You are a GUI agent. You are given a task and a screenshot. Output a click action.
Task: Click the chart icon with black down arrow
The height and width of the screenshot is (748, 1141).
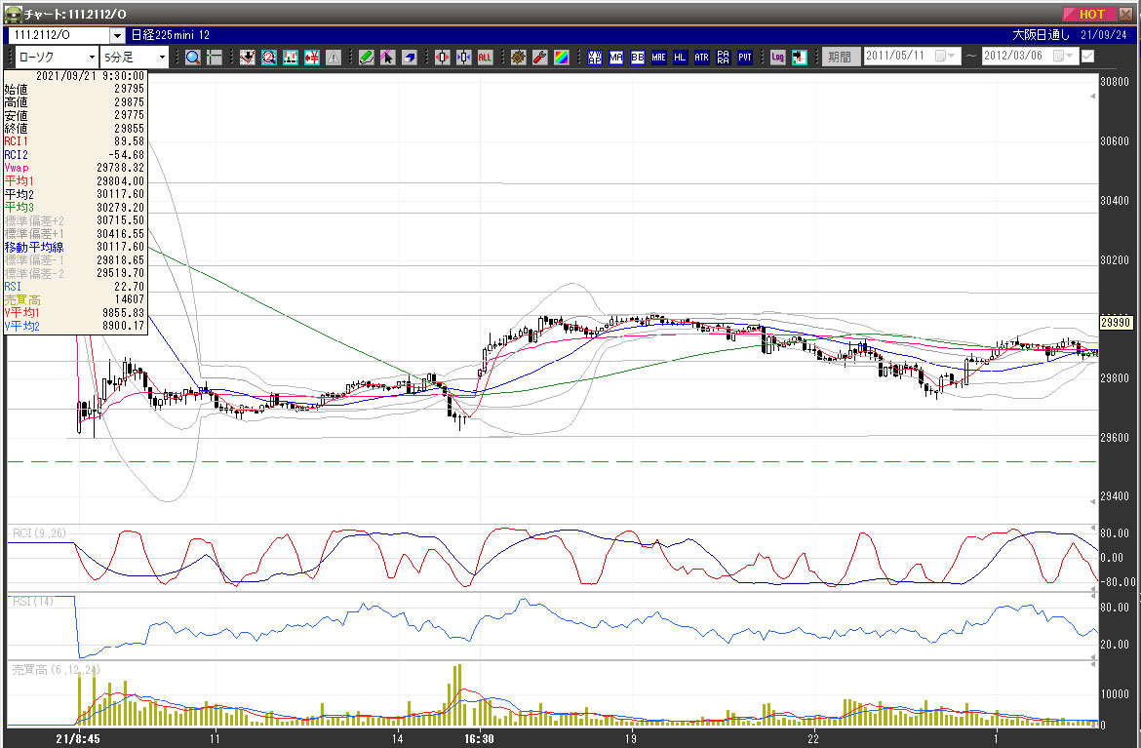coord(248,57)
